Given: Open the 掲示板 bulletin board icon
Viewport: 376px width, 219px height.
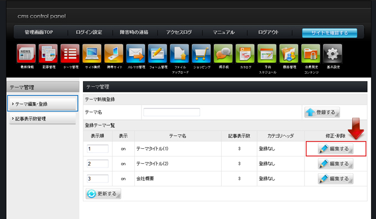Looking at the screenshot, I should (223, 54).
